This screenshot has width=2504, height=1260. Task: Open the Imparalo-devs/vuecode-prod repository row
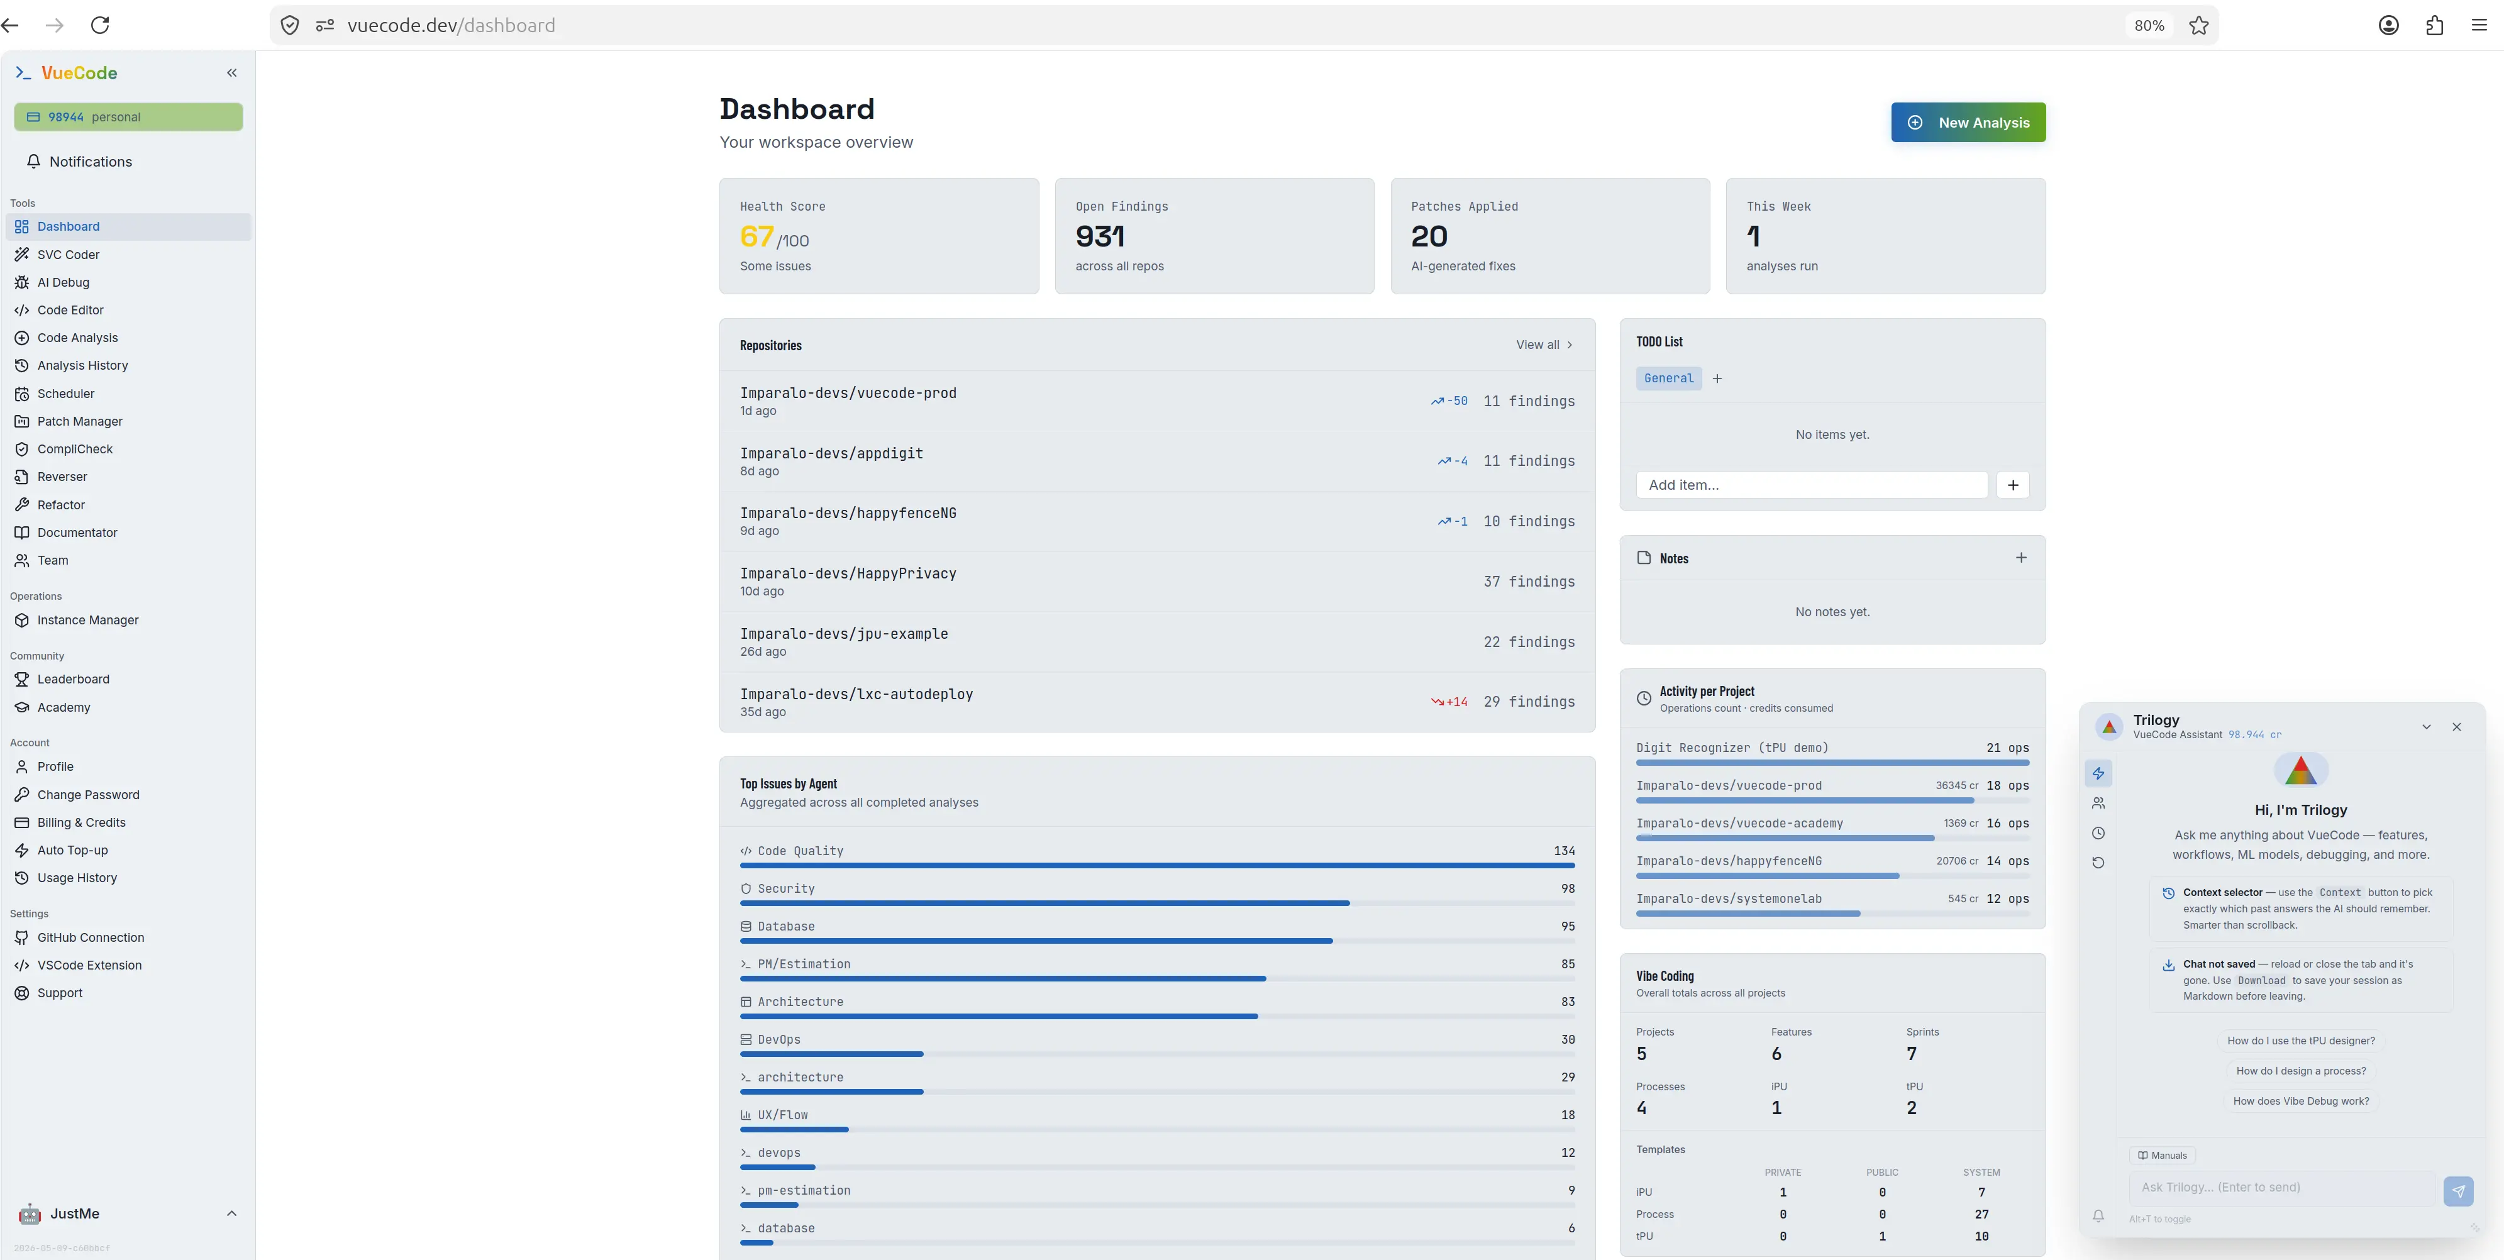coord(1157,401)
